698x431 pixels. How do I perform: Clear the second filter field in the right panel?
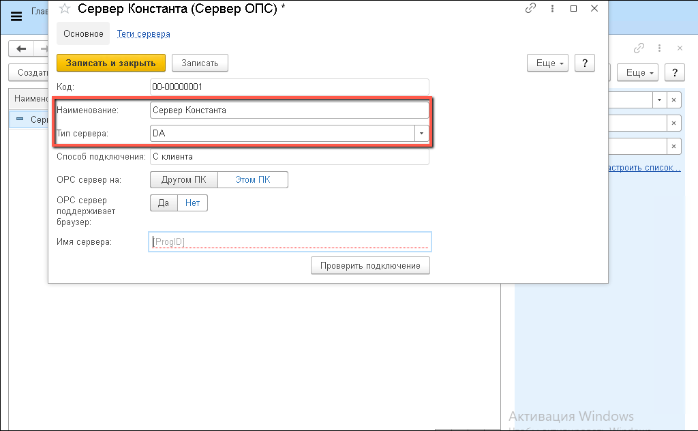coord(673,123)
